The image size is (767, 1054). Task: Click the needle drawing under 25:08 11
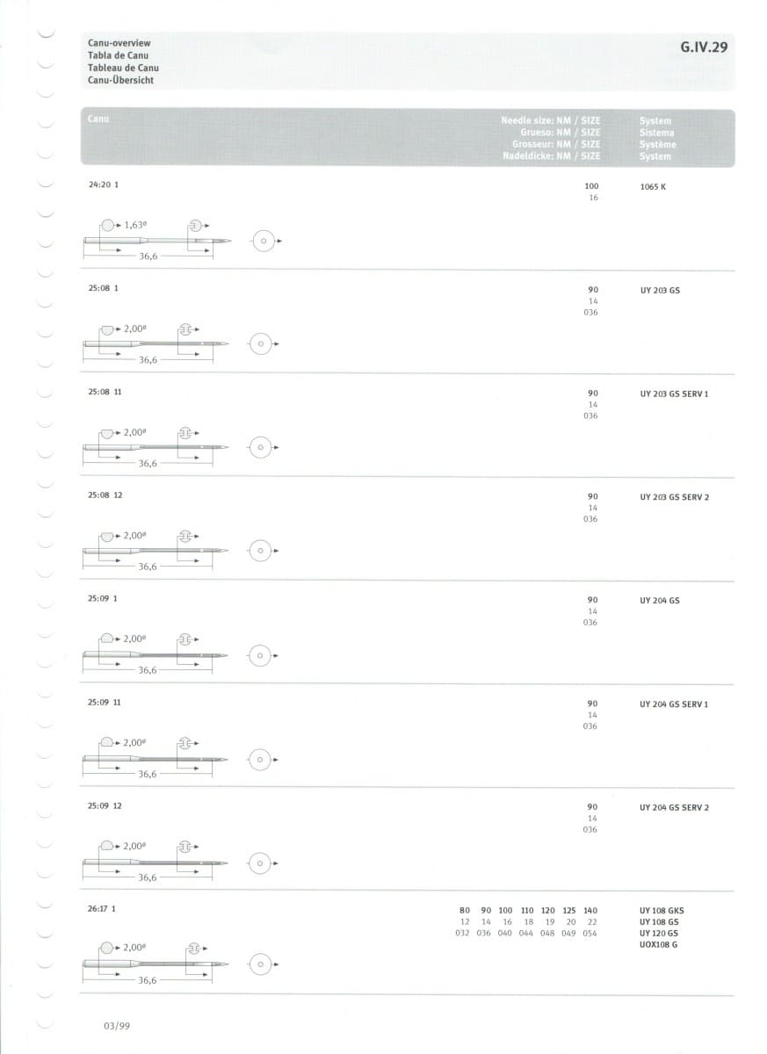[156, 447]
